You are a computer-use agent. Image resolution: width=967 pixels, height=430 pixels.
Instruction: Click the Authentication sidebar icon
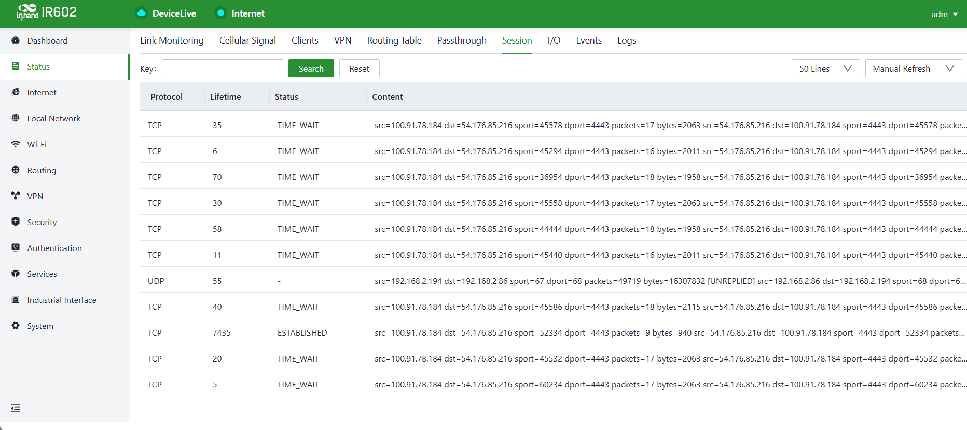(16, 248)
